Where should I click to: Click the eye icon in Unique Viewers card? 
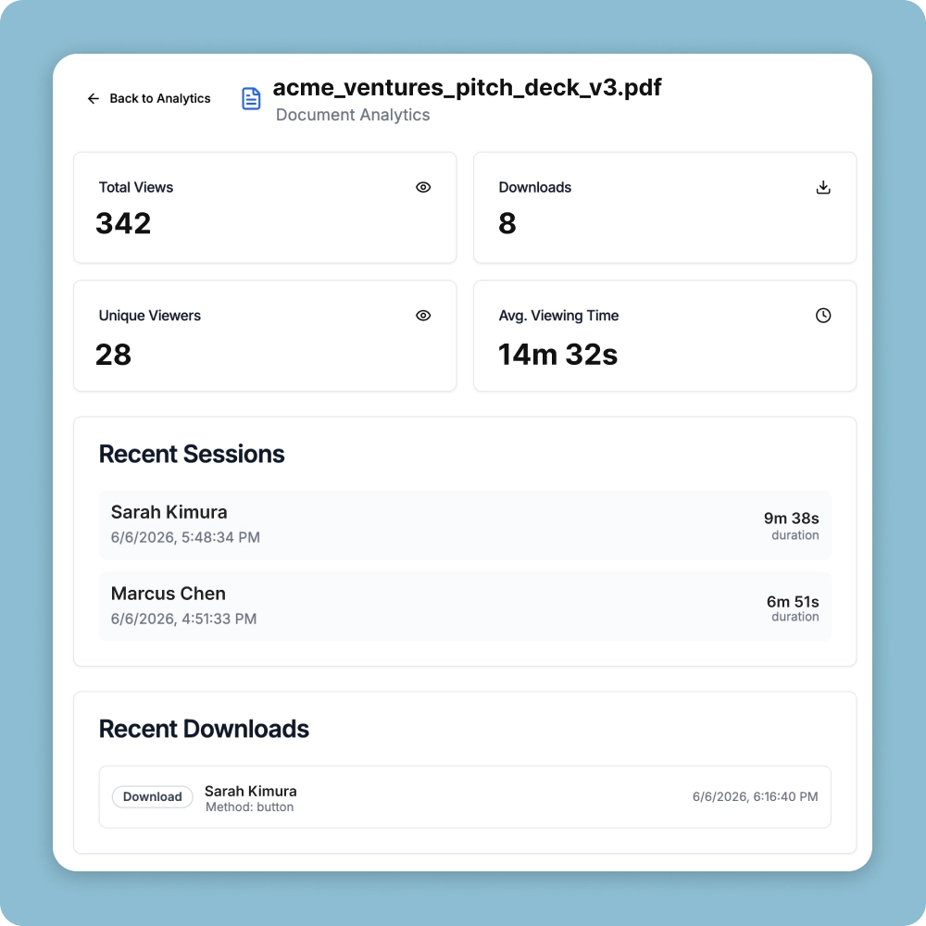click(x=423, y=316)
